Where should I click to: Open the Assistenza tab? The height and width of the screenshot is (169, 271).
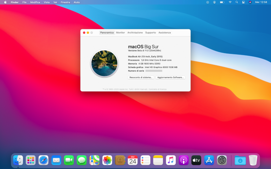point(164,33)
